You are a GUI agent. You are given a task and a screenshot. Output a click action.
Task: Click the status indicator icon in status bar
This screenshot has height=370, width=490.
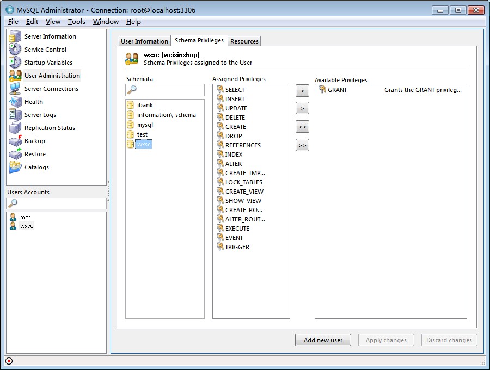click(9, 361)
